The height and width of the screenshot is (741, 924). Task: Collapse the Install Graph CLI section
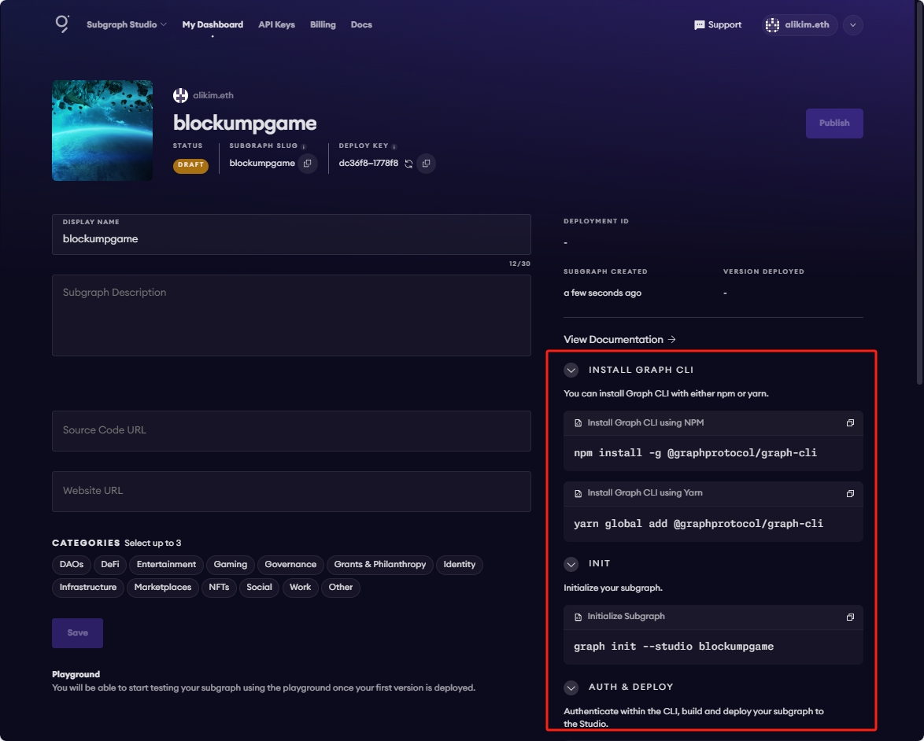(571, 370)
